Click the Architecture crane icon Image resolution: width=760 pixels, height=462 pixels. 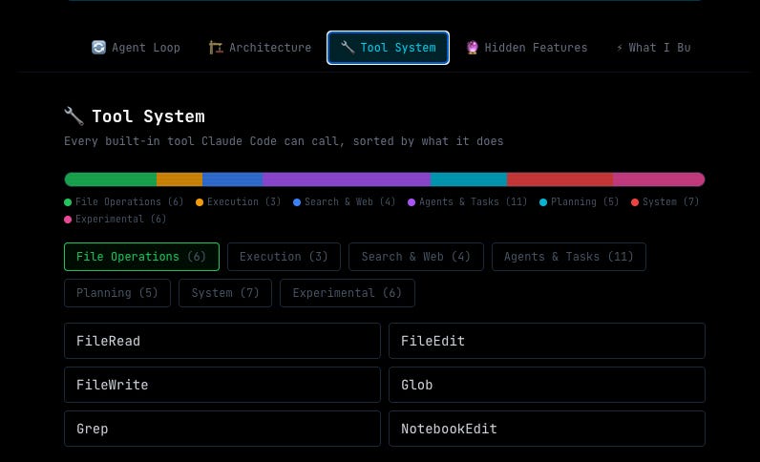tap(216, 48)
